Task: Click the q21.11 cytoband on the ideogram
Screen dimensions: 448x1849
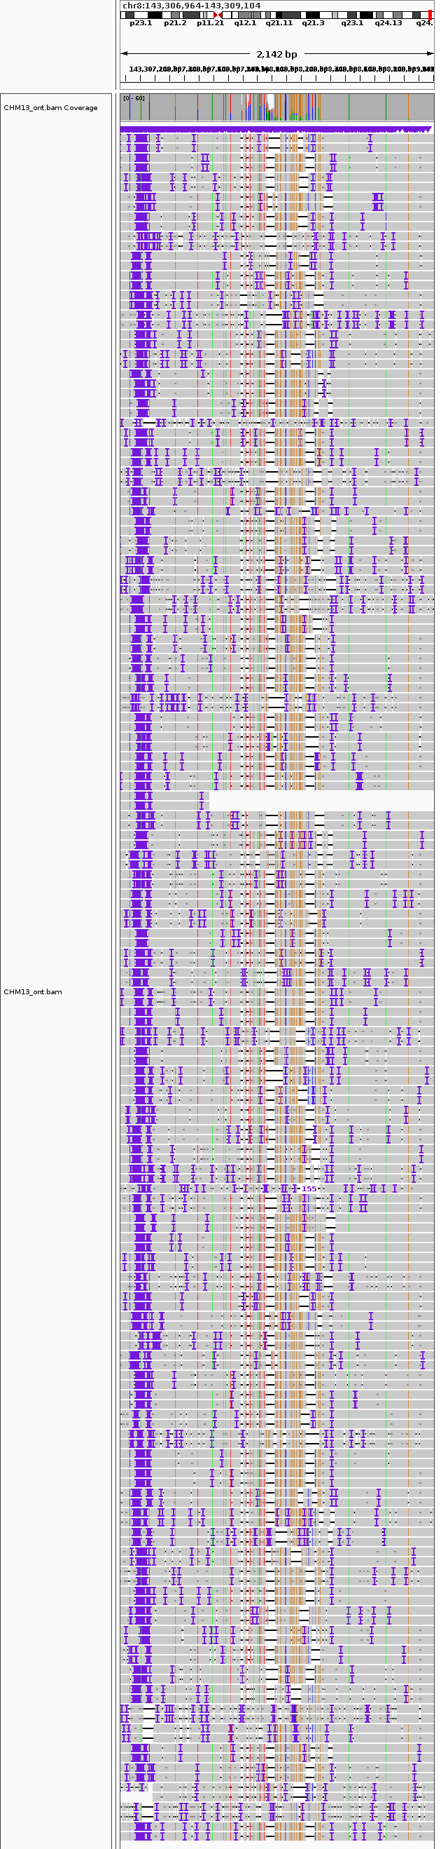Action: (x=279, y=15)
